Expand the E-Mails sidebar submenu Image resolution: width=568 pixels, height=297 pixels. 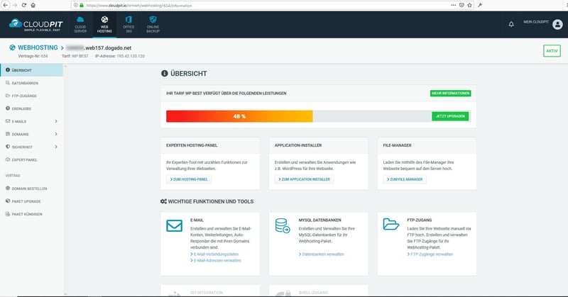pyautogui.click(x=56, y=121)
